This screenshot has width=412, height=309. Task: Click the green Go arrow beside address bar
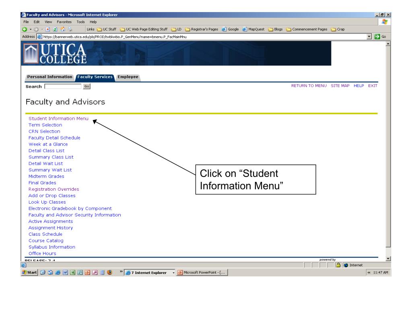pyautogui.click(x=377, y=37)
